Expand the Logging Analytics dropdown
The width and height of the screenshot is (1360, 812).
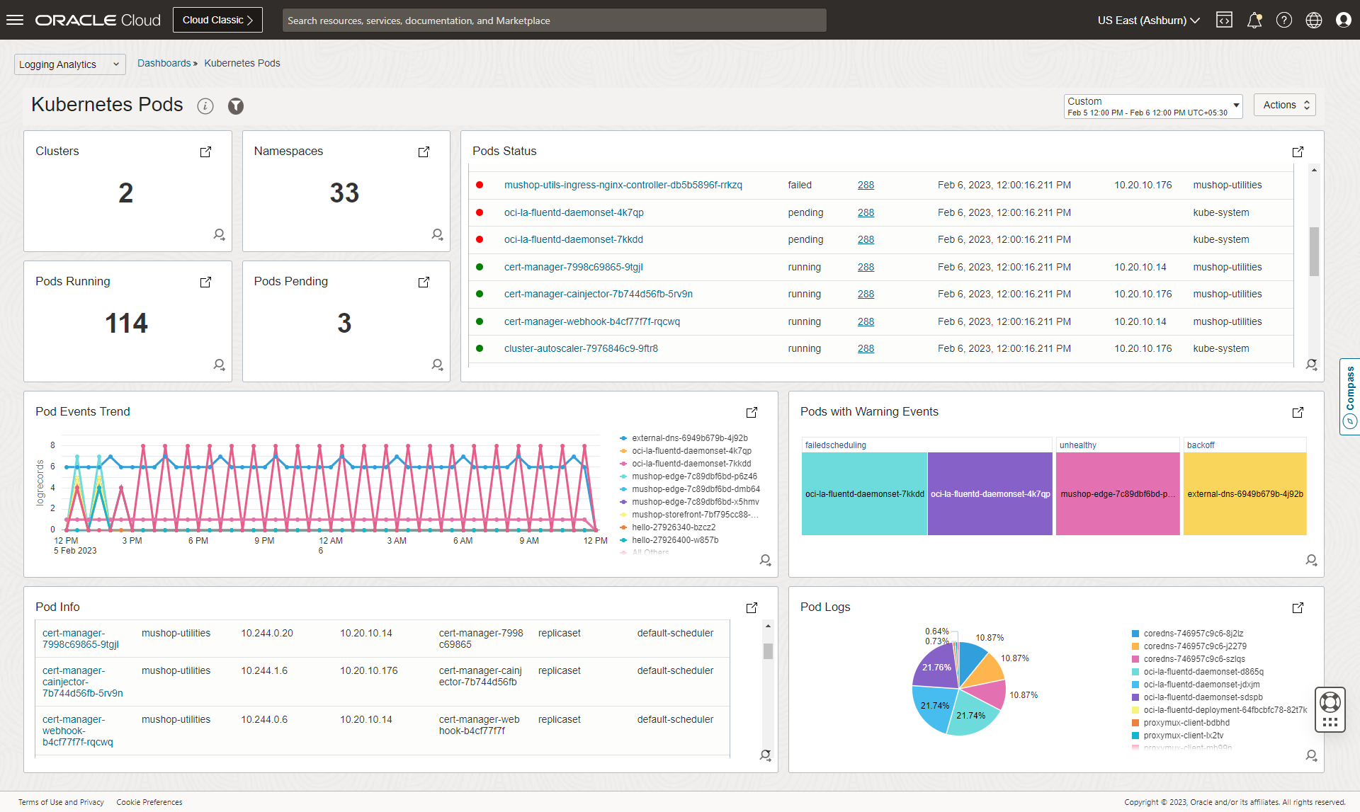(x=69, y=64)
